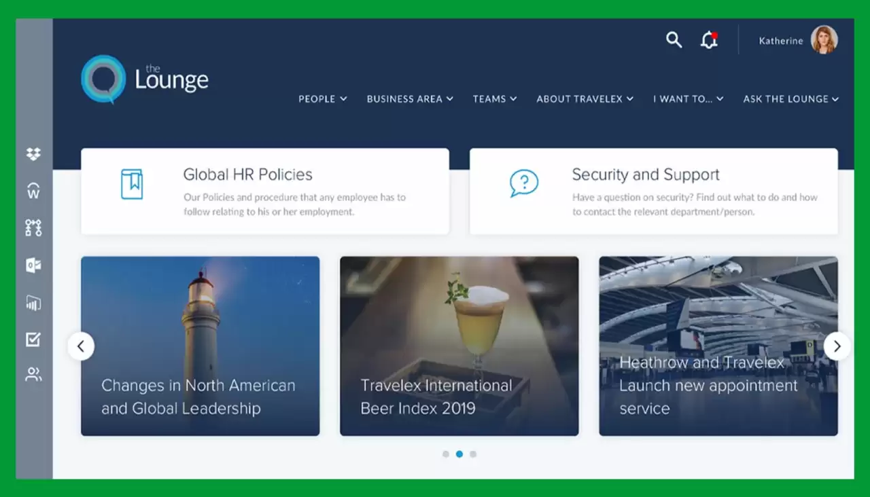
Task: Open the notifications bell
Action: [709, 41]
